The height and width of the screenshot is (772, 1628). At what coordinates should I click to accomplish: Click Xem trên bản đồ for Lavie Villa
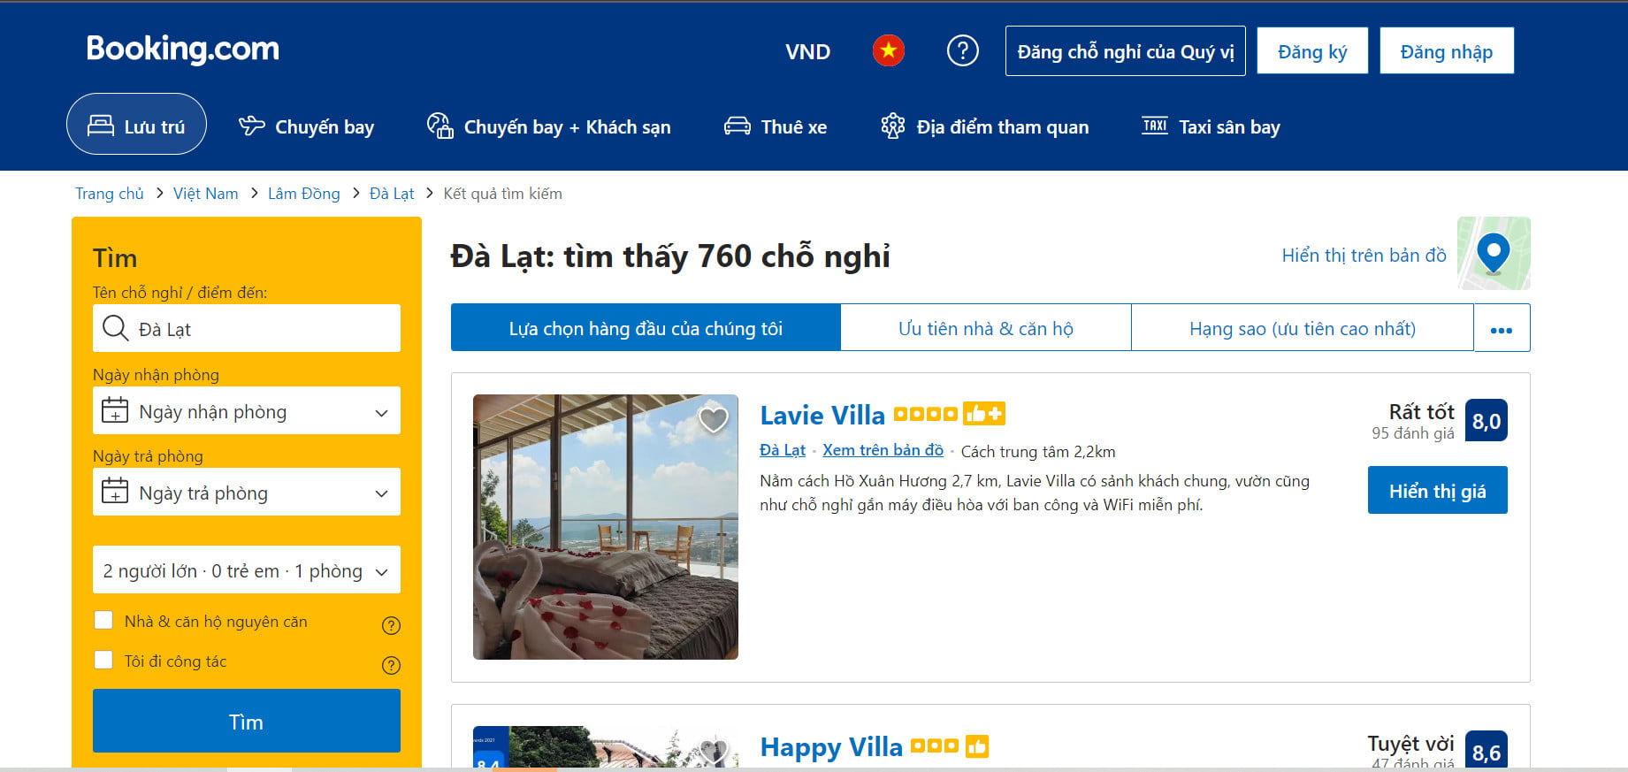click(x=883, y=450)
